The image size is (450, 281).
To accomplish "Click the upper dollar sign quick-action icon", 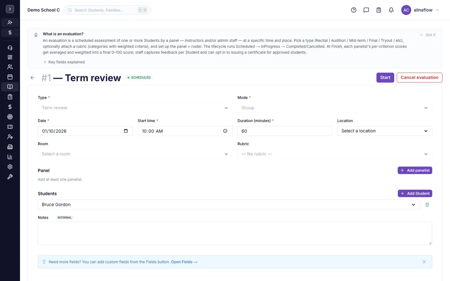I will (10, 32).
